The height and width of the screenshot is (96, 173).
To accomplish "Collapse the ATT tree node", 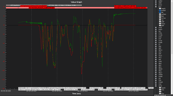I will point(156,7).
